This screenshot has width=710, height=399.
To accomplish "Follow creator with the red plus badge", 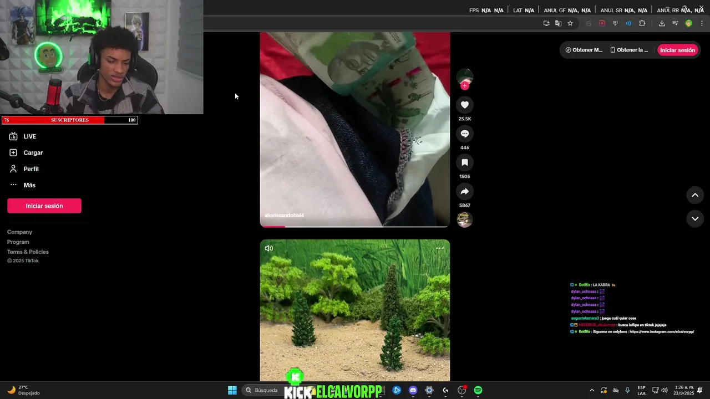I will click(x=465, y=86).
